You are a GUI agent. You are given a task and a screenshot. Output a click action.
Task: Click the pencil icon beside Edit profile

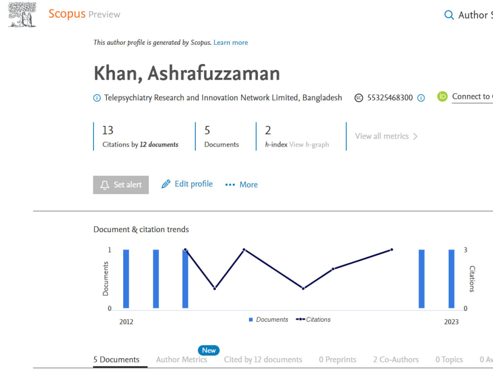pyautogui.click(x=166, y=184)
